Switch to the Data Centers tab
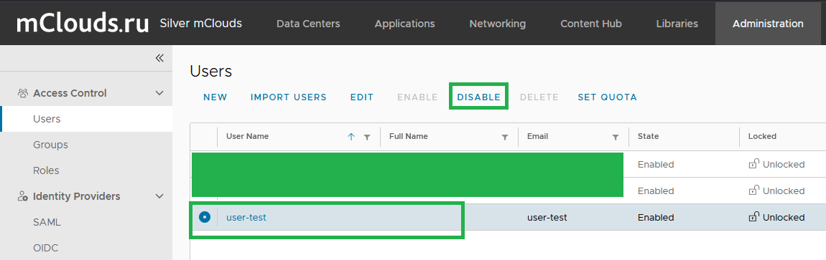Image resolution: width=826 pixels, height=260 pixels. tap(308, 24)
